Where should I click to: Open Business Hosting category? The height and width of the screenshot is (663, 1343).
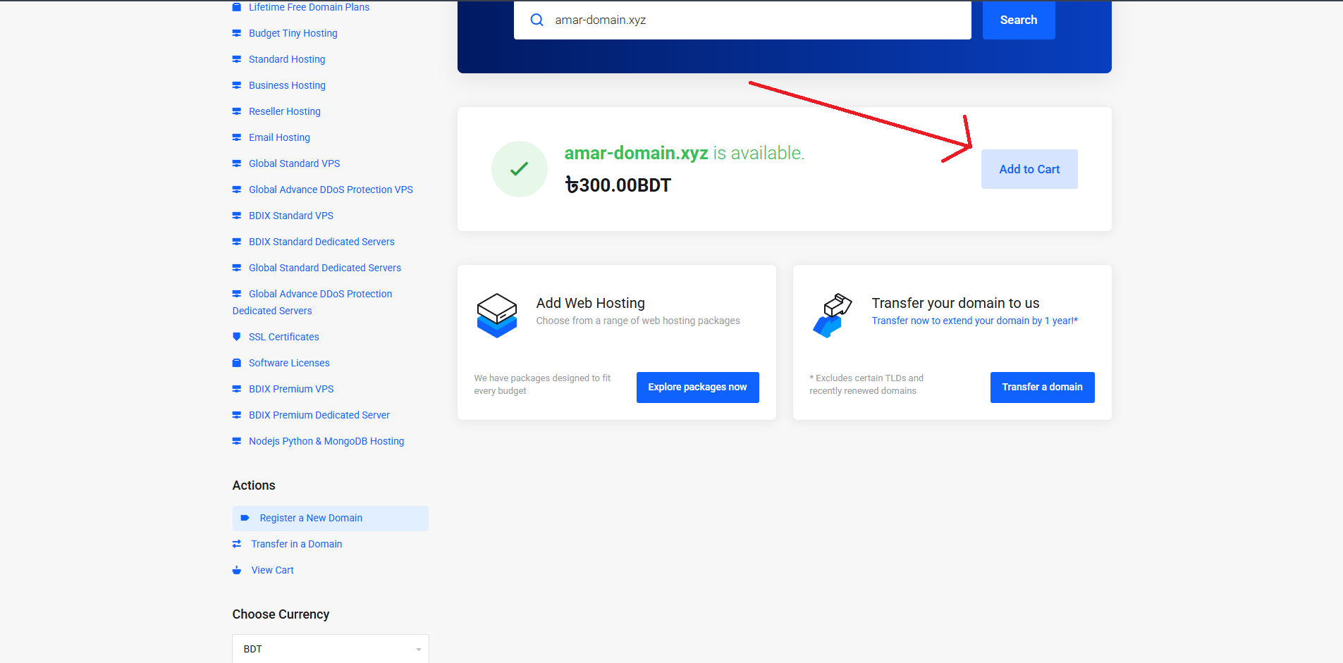click(287, 85)
